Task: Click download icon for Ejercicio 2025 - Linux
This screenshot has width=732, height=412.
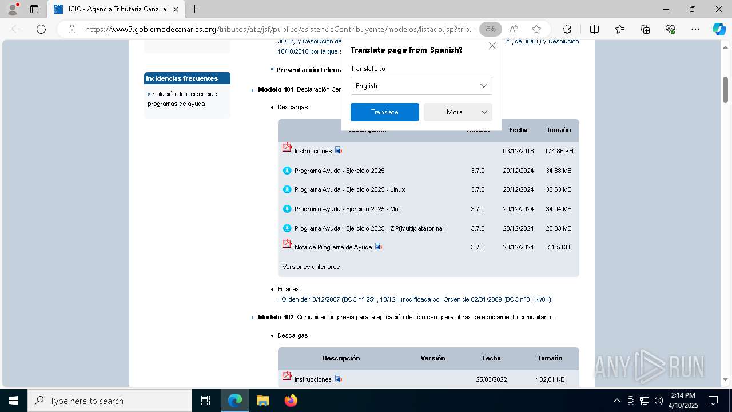Action: tap(287, 189)
